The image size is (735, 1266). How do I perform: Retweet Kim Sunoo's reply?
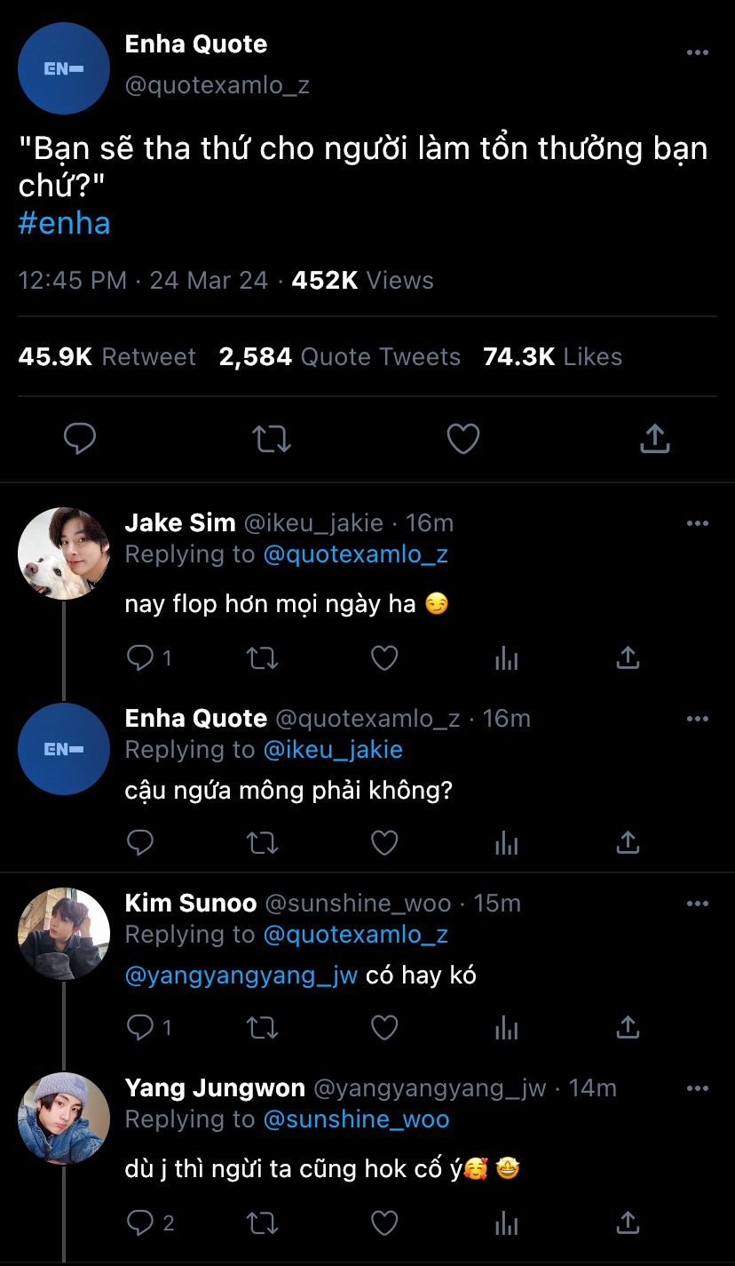pyautogui.click(x=262, y=1028)
